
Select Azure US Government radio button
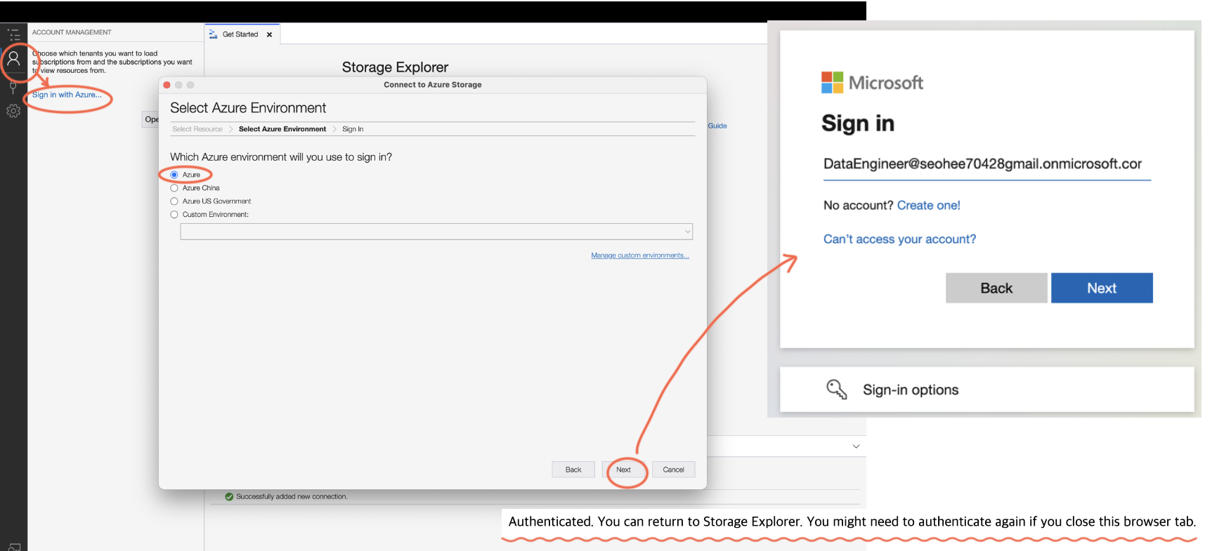click(174, 201)
